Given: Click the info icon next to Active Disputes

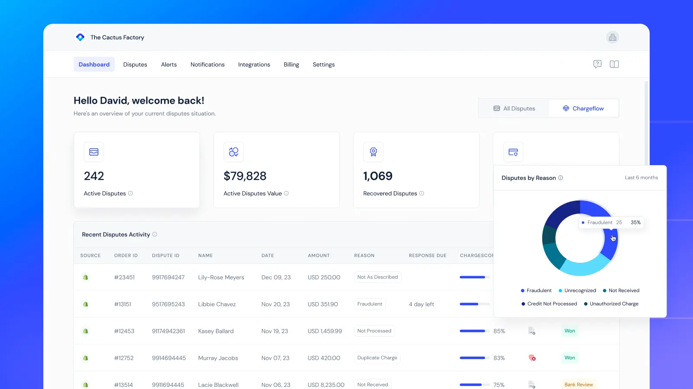Looking at the screenshot, I should pyautogui.click(x=131, y=193).
